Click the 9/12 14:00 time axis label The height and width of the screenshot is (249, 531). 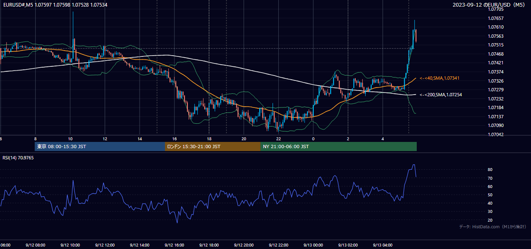[140, 245]
